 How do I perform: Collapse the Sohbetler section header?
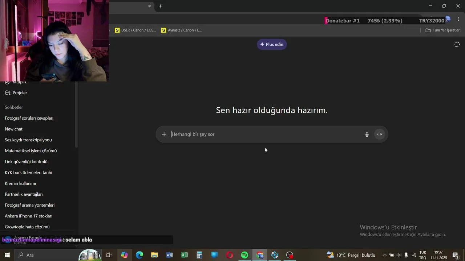(14, 107)
